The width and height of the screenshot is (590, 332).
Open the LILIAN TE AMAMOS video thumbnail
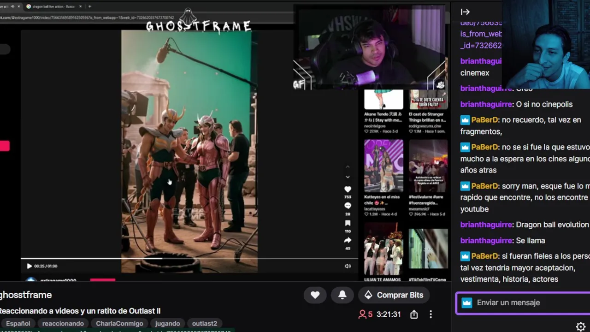tap(383, 249)
